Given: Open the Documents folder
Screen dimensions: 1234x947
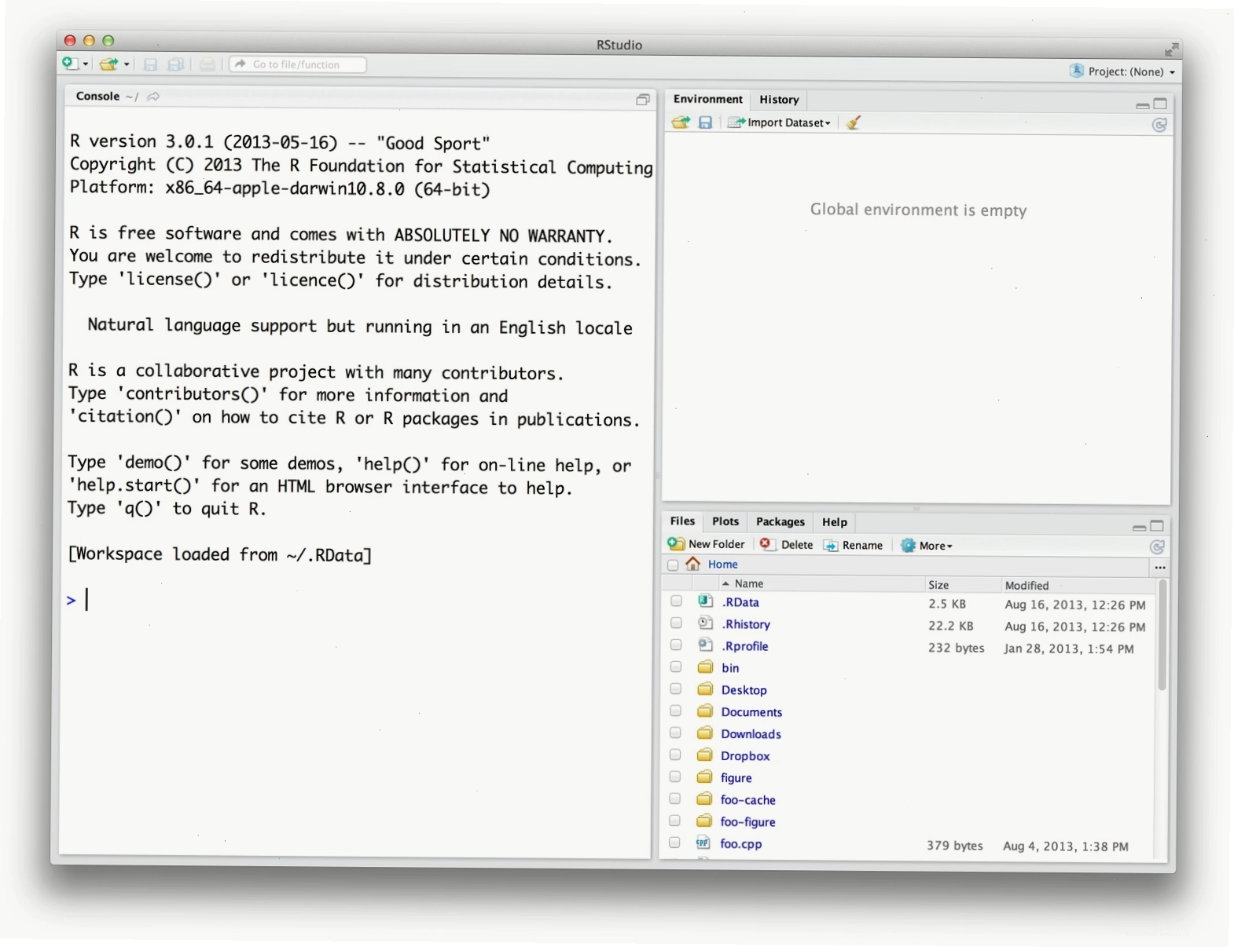Looking at the screenshot, I should coord(751,712).
